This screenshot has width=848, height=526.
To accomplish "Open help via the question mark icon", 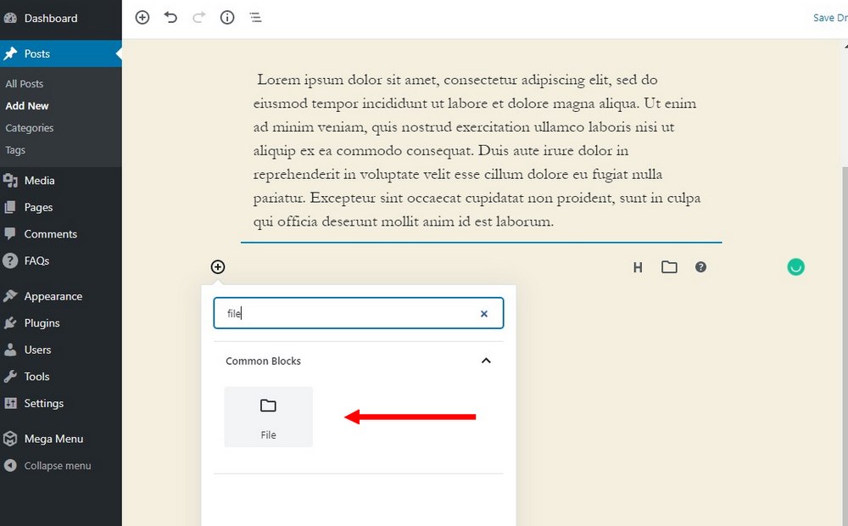I will click(700, 266).
